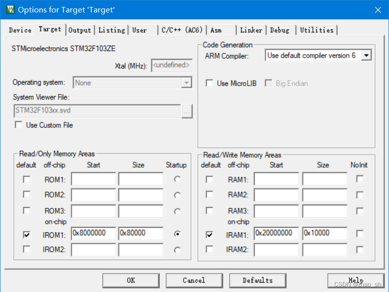This screenshot has width=389, height=292.
Task: Uncheck the IROM1 default checkbox
Action: (x=26, y=235)
